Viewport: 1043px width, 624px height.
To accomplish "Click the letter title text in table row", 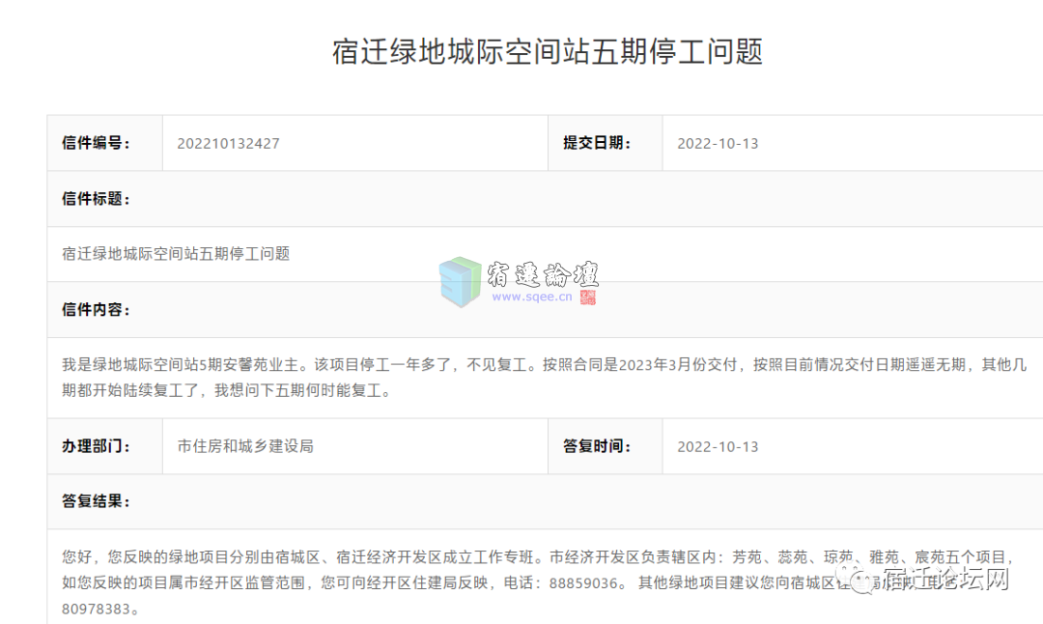I will pos(176,253).
